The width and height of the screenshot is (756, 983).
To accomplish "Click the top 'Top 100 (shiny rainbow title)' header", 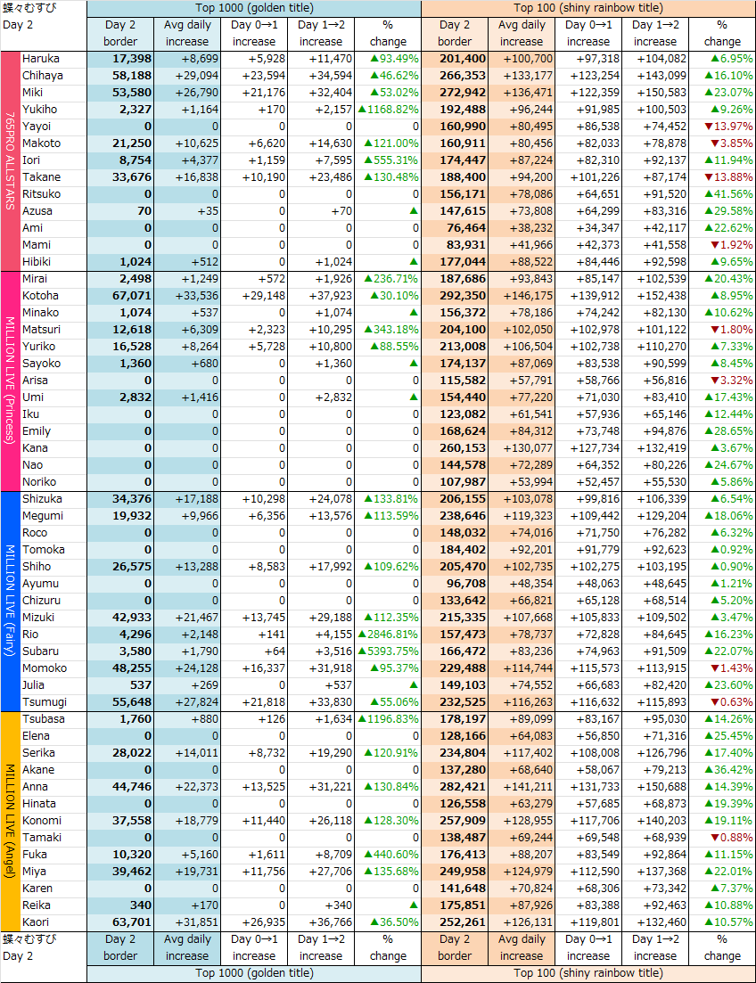I will [x=588, y=8].
